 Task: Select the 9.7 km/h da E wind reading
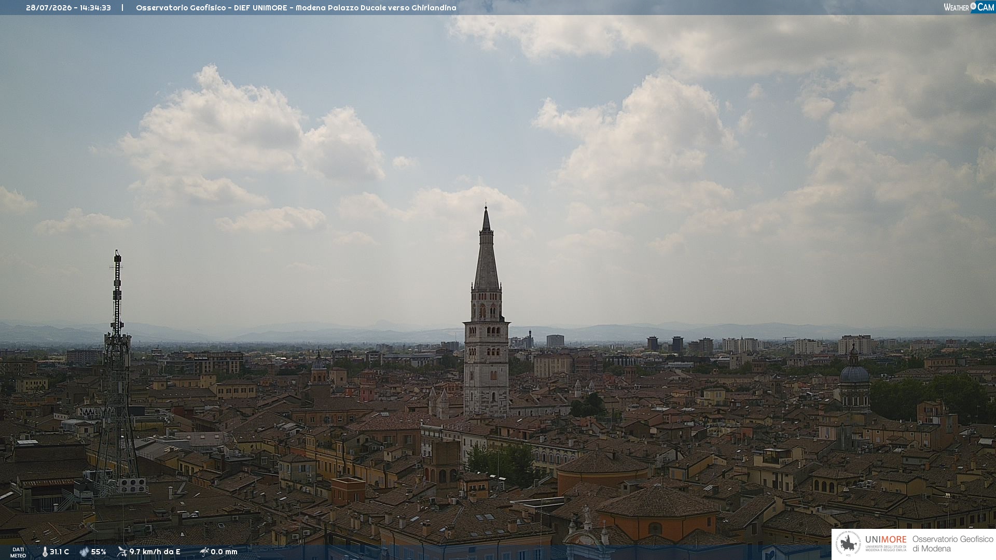(155, 552)
